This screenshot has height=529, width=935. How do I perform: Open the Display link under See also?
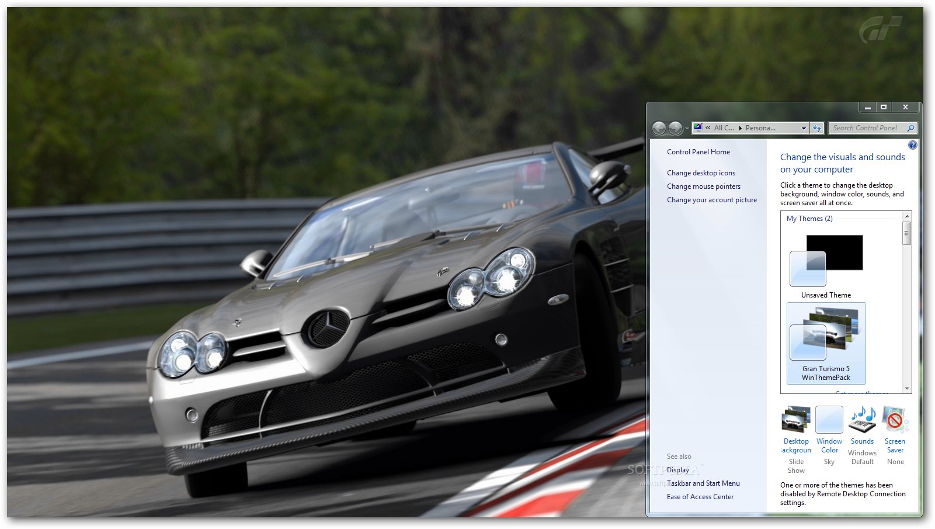click(678, 470)
